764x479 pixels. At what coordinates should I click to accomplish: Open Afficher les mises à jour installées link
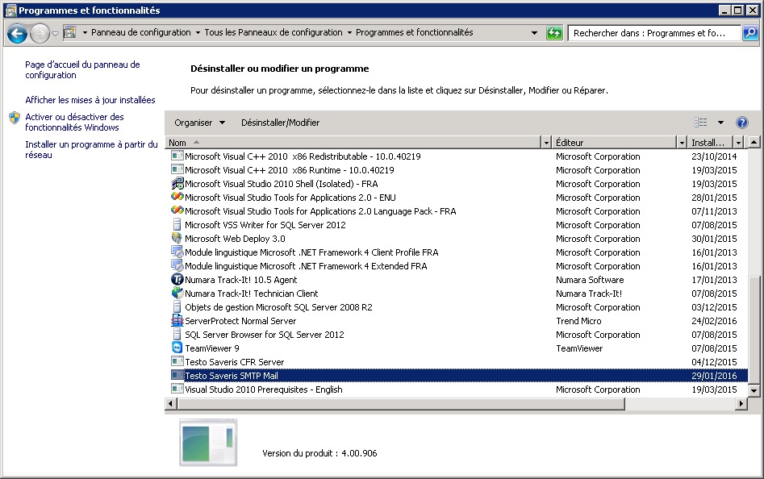point(90,100)
